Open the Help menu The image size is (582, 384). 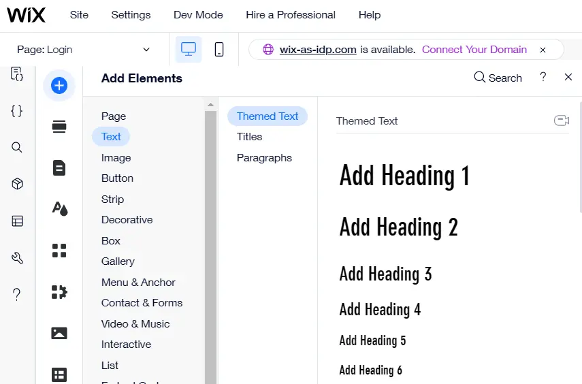(x=370, y=15)
